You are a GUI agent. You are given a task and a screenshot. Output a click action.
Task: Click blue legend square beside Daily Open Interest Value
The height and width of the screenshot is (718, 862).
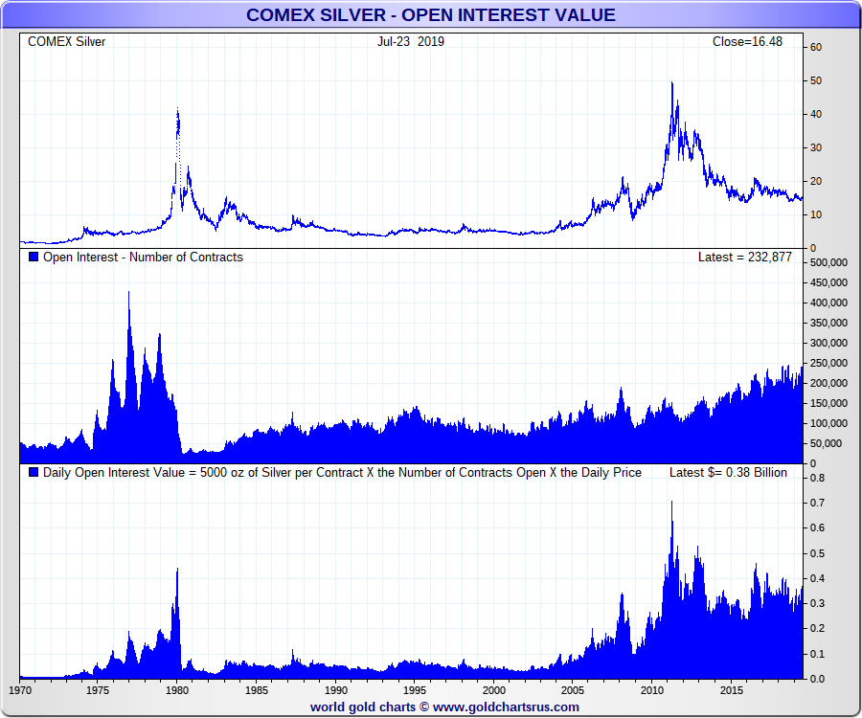click(34, 472)
